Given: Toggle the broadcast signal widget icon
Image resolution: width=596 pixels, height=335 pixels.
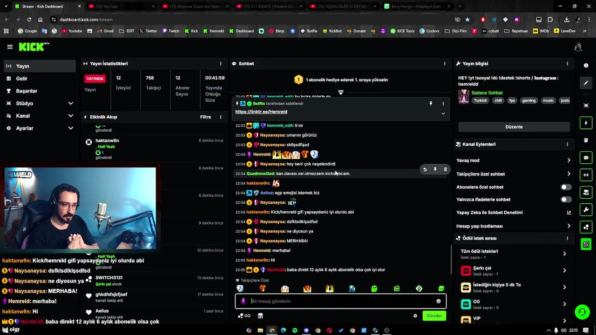Looking at the screenshot, I should [x=586, y=175].
